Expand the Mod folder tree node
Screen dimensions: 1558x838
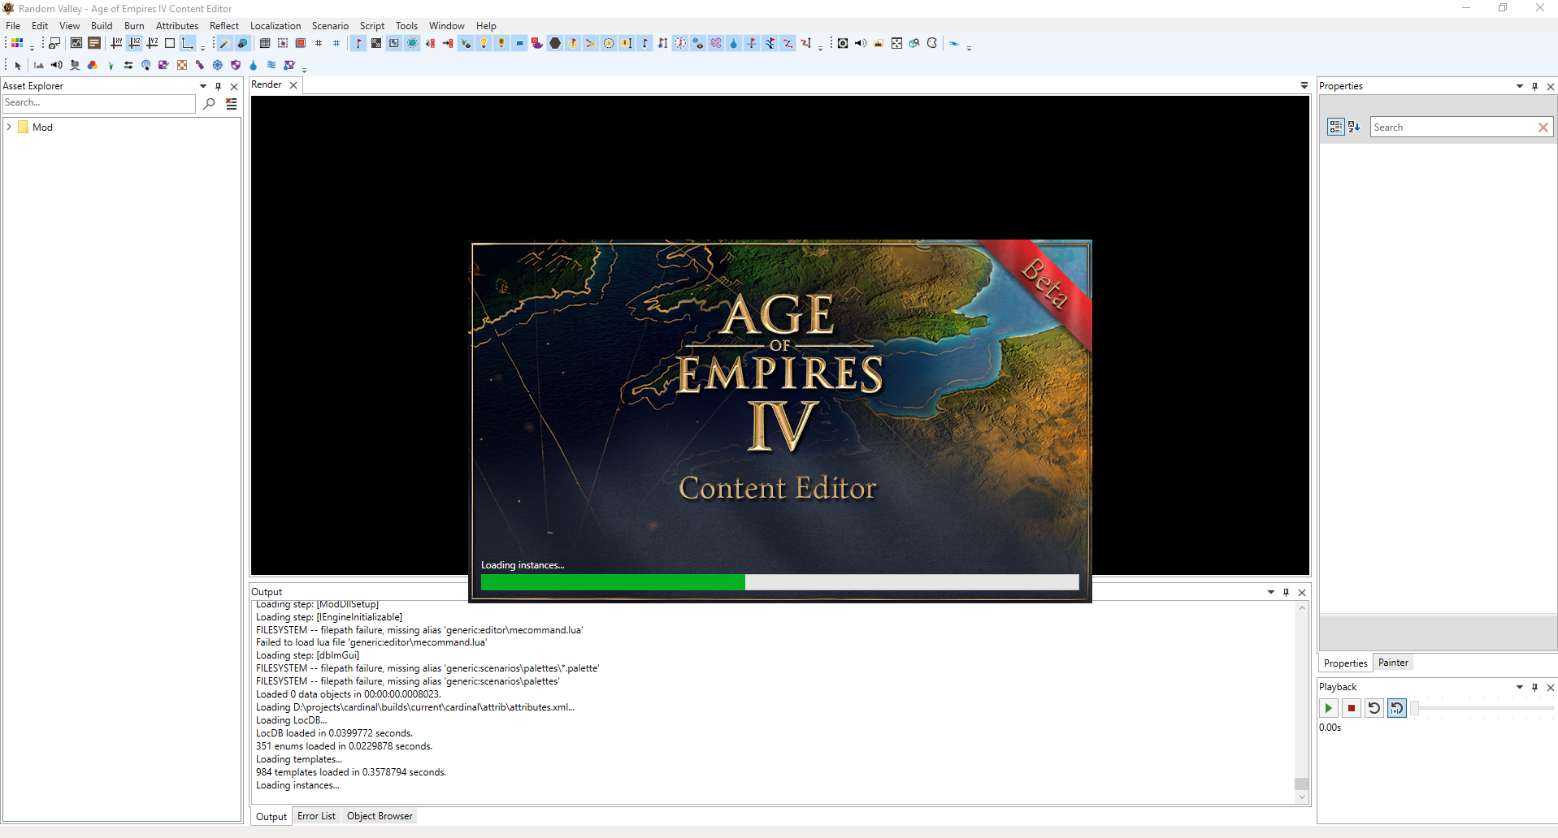pyautogui.click(x=9, y=127)
